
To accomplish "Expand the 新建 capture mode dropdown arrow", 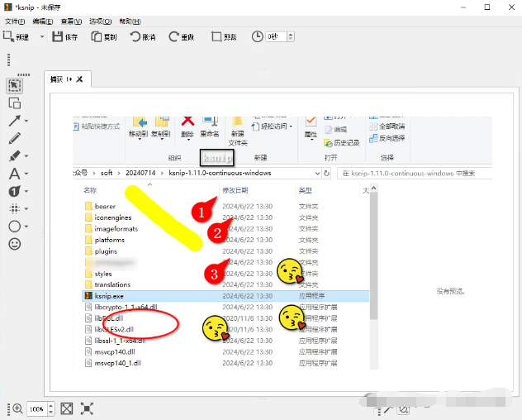I will [x=42, y=36].
